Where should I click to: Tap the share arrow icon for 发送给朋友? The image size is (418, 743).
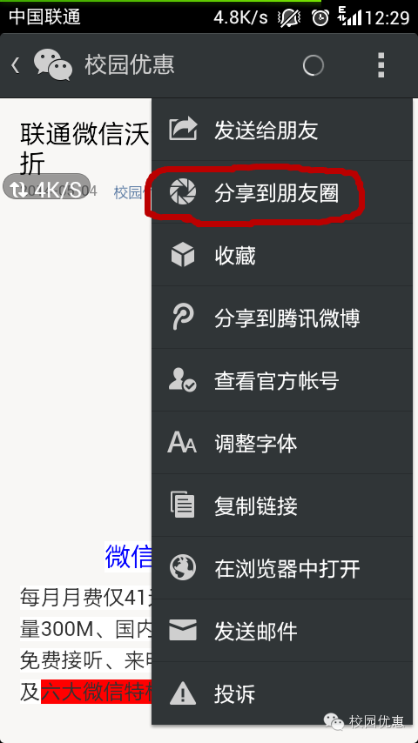[183, 130]
